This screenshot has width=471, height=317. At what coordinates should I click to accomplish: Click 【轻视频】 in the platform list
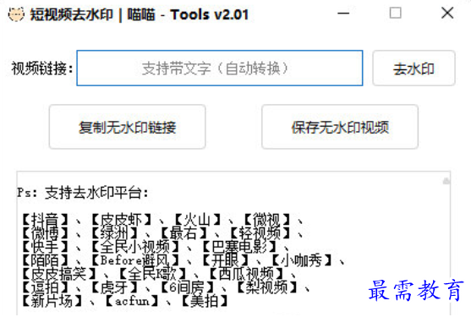tap(260, 233)
